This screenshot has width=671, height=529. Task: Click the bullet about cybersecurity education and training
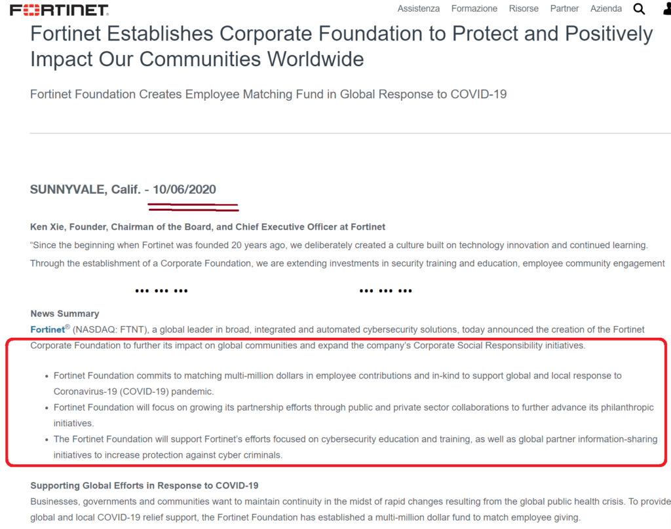pyautogui.click(x=355, y=447)
